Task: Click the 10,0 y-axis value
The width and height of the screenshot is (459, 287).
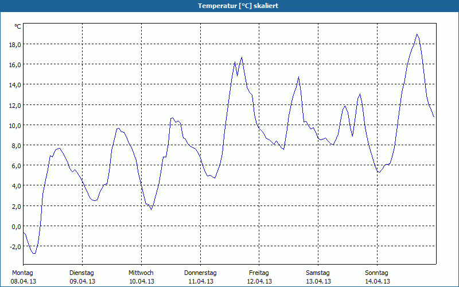Action: click(x=15, y=125)
